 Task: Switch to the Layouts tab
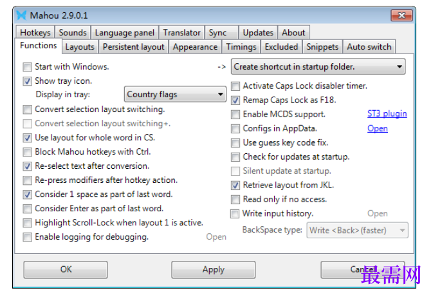tap(80, 47)
